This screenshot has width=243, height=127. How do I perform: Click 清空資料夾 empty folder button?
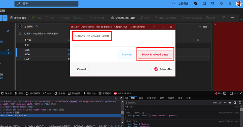18,18
